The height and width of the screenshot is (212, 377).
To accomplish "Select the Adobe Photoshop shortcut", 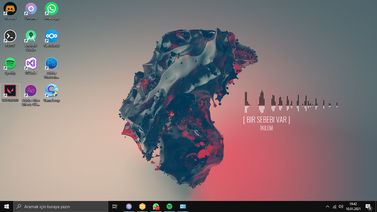I will (52, 68).
